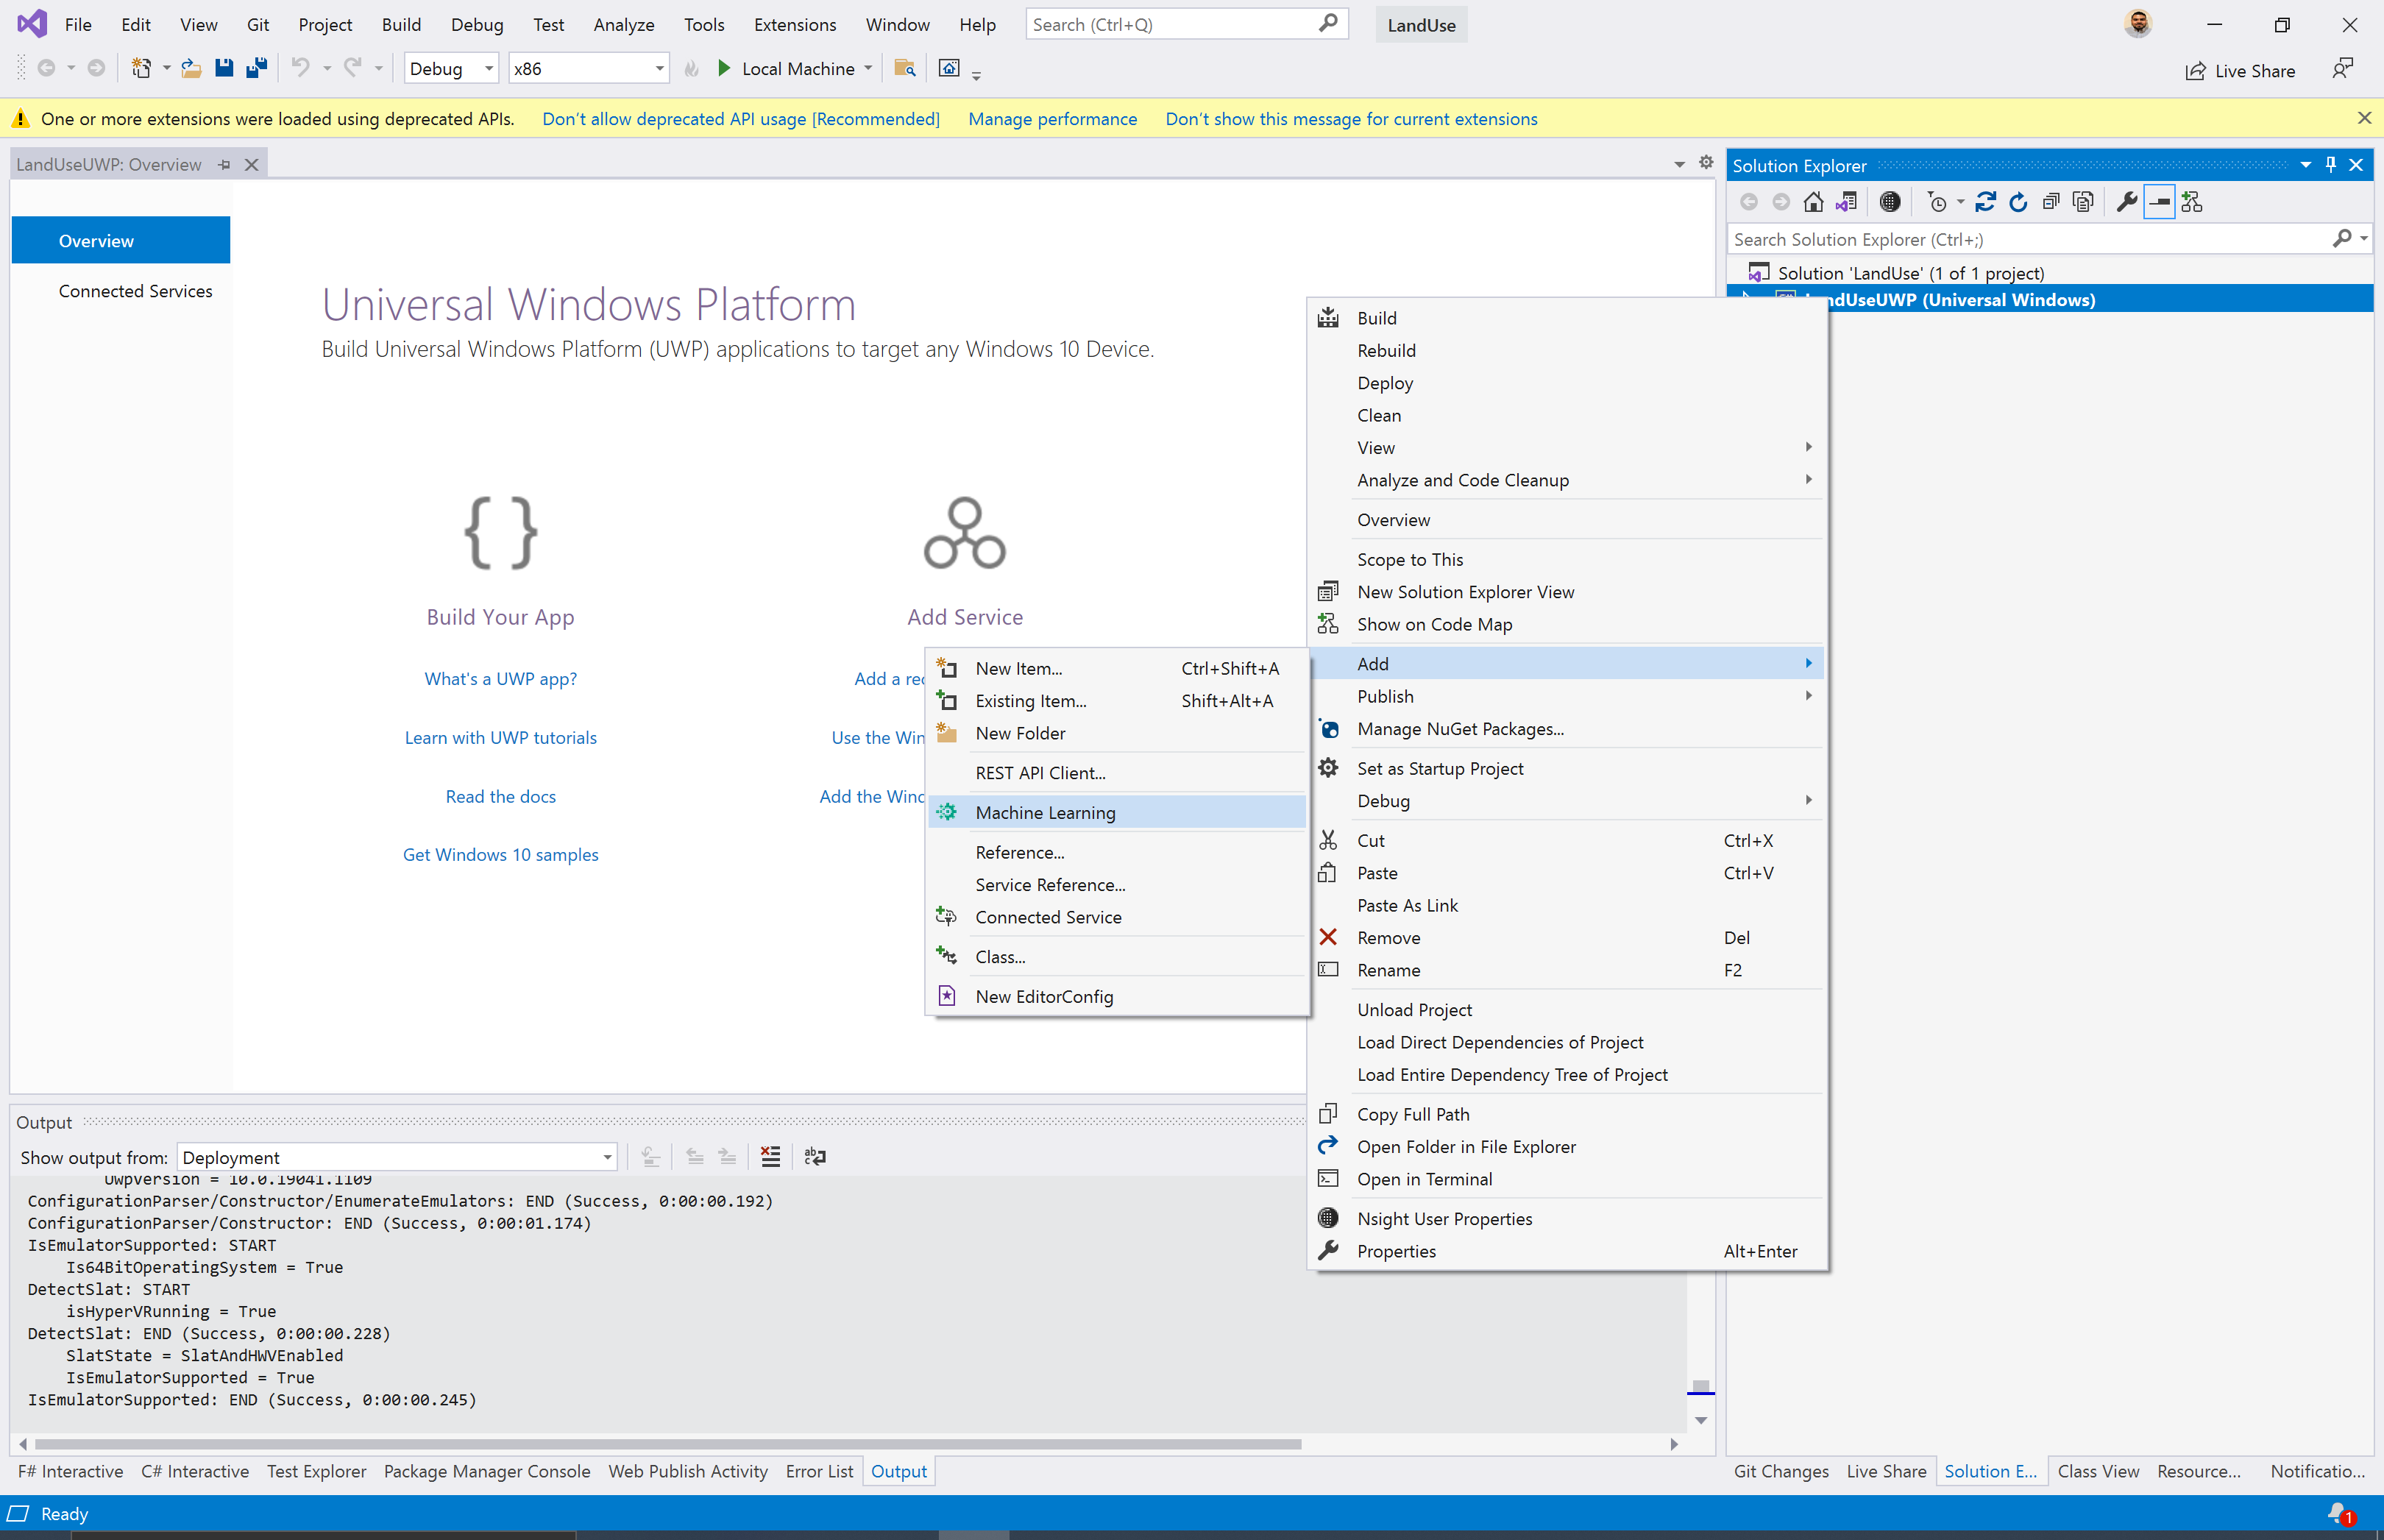Click the Undo toolbar icon
Screen dimensions: 2384x1540
click(x=300, y=68)
